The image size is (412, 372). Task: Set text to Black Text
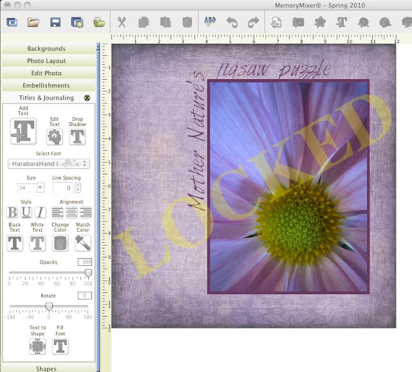pyautogui.click(x=15, y=243)
